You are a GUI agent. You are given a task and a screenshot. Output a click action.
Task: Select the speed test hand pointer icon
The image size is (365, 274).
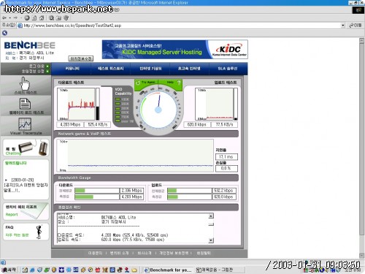click(25, 83)
